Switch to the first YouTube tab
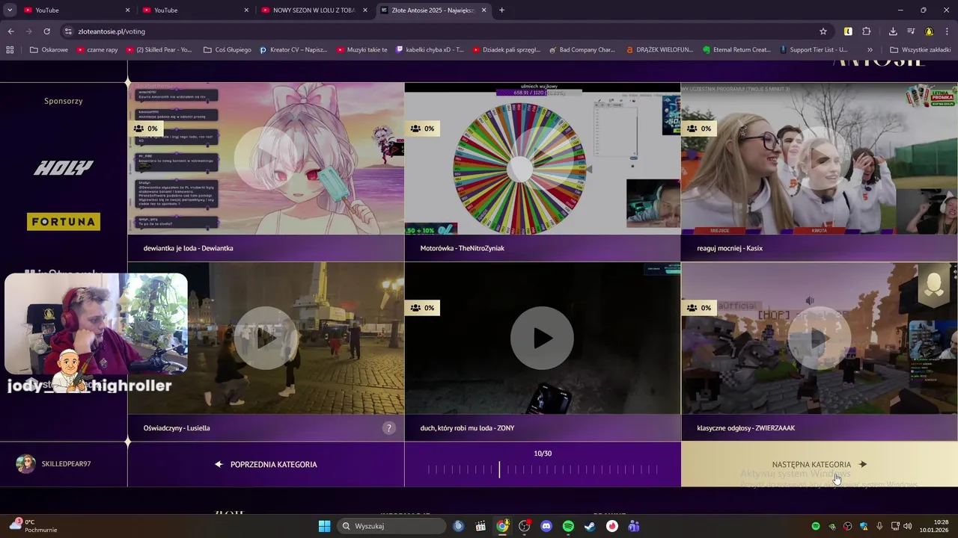 [x=76, y=10]
